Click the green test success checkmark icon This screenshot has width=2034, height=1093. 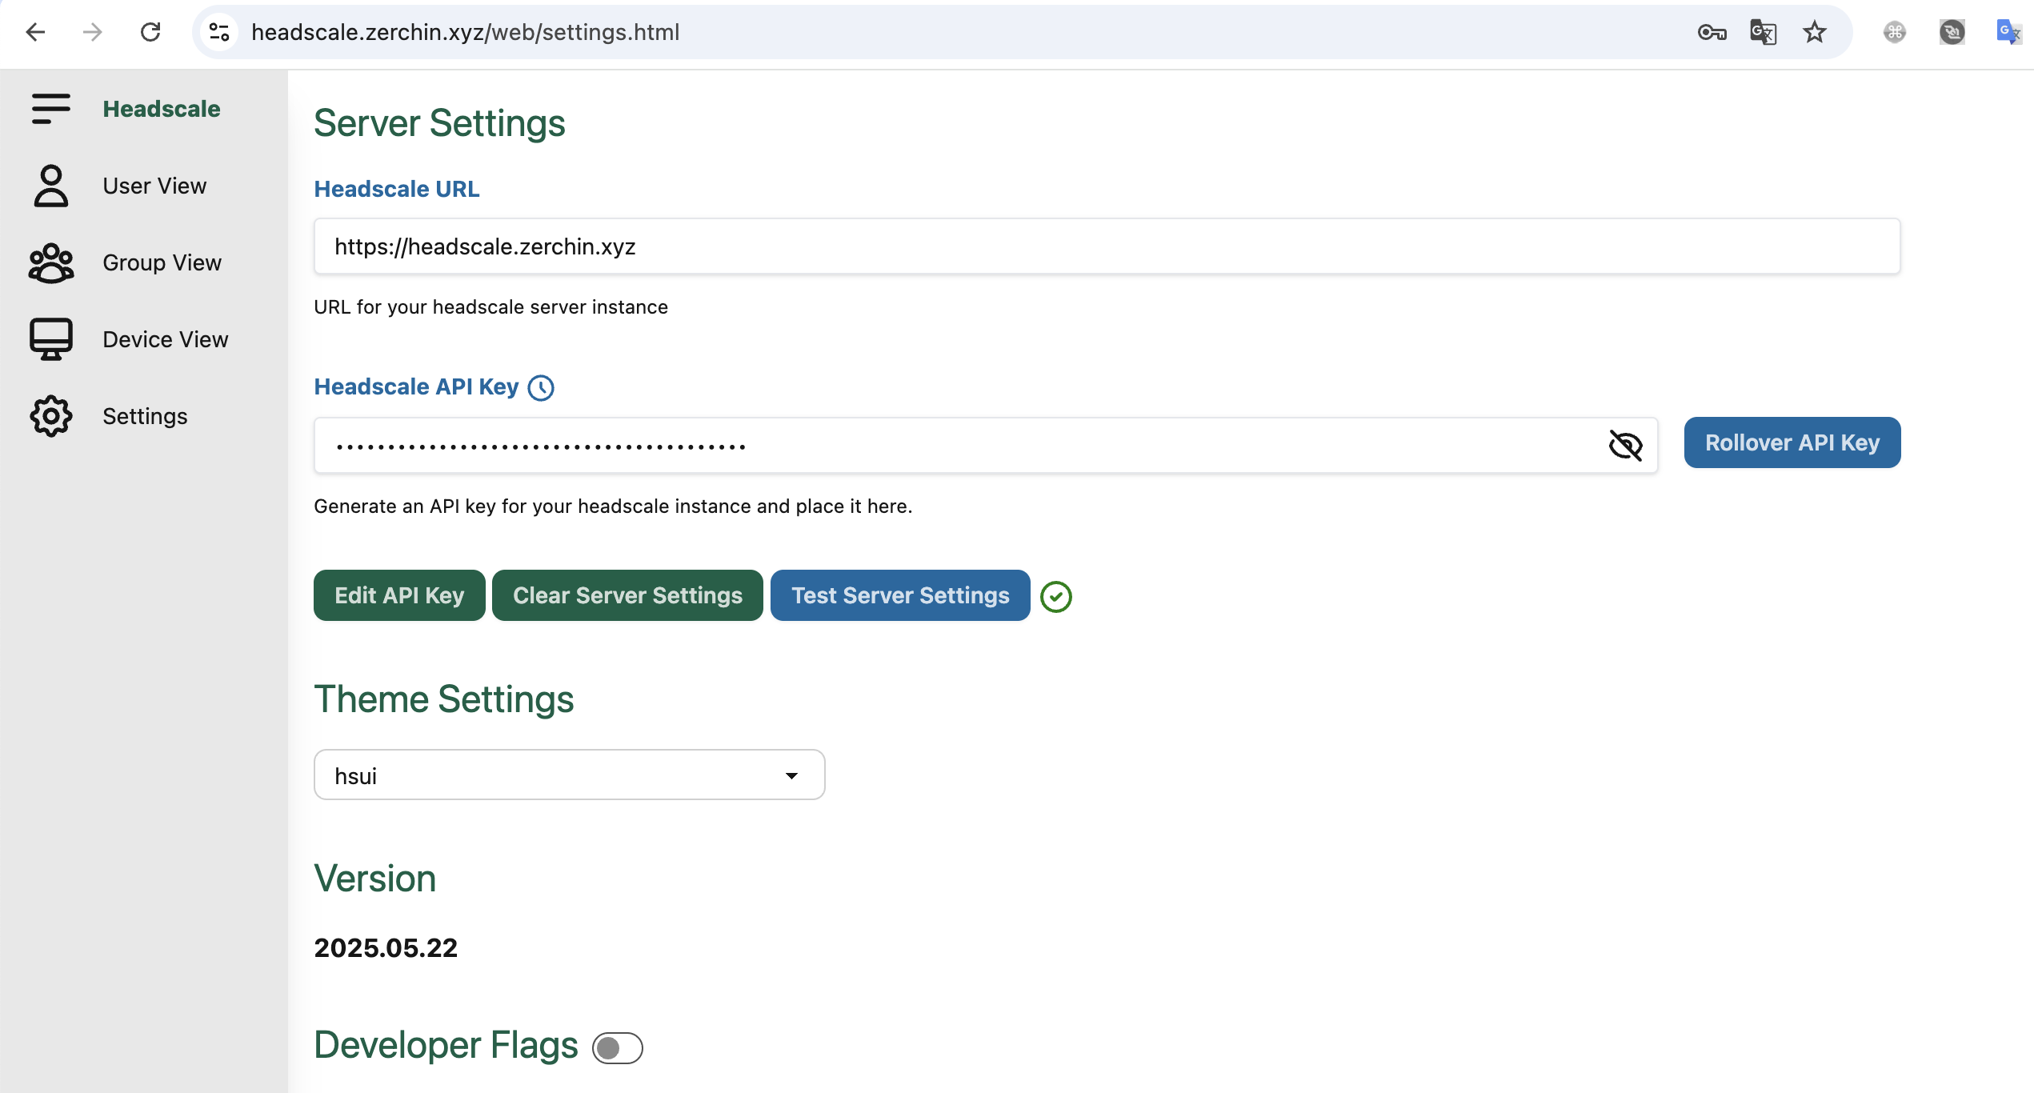pos(1056,597)
